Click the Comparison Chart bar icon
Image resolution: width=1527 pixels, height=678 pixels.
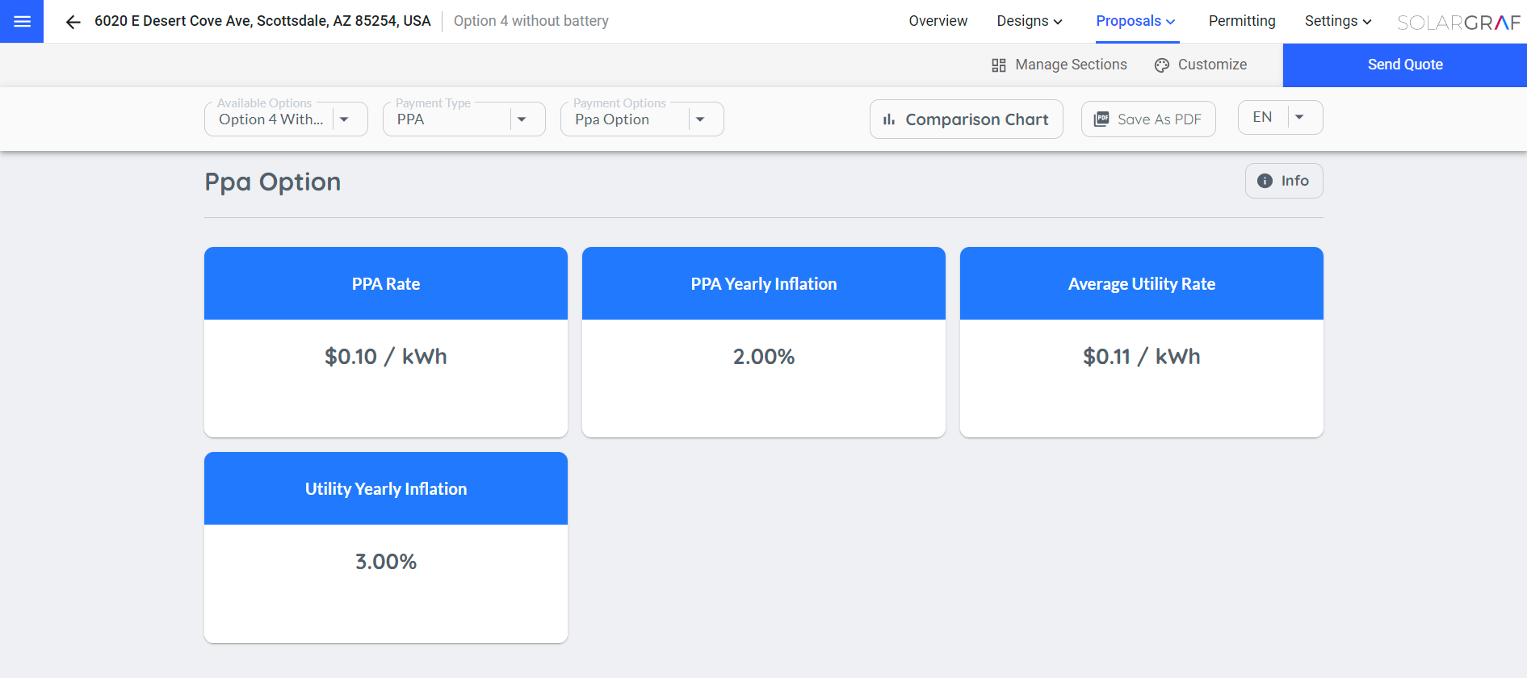point(889,119)
